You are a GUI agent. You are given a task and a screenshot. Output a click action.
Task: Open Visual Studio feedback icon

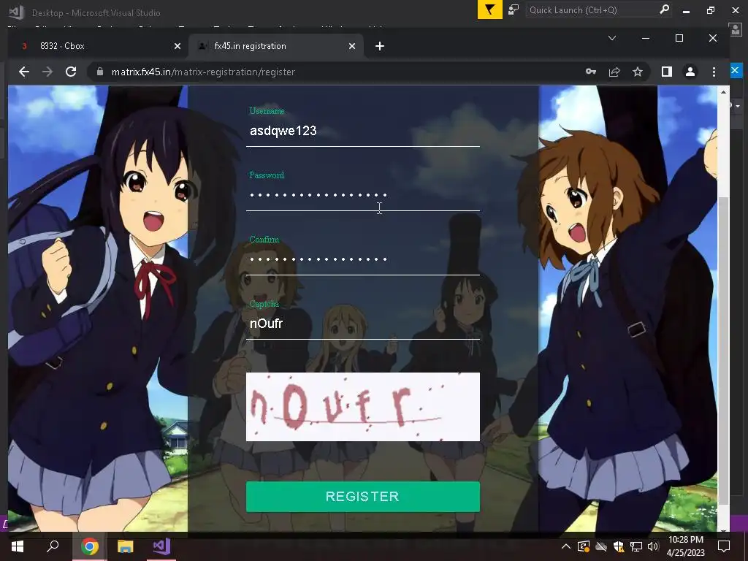(x=514, y=10)
